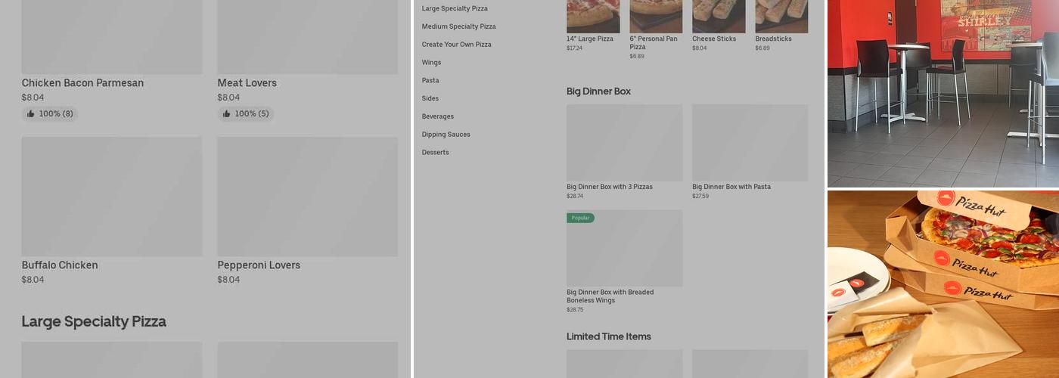Open the Pizza Hut boxes photo
Image resolution: width=1059 pixels, height=378 pixels.
[943, 284]
